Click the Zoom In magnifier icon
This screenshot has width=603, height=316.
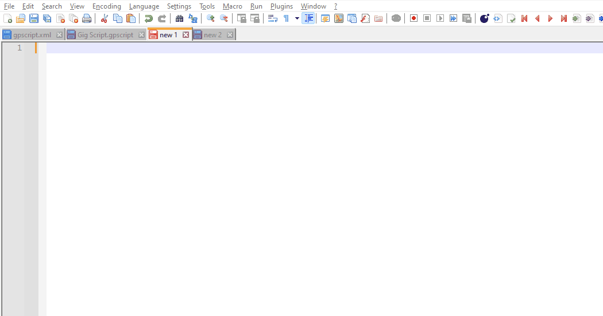210,18
